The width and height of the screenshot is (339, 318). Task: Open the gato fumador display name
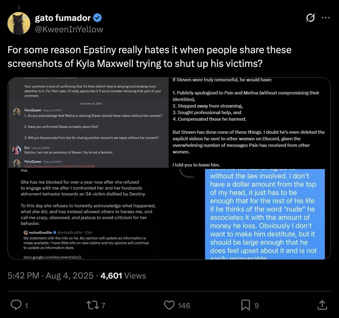point(63,18)
